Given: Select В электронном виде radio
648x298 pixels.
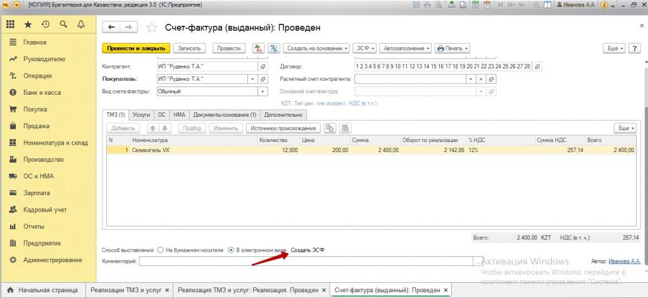Looking at the screenshot, I should [x=231, y=250].
